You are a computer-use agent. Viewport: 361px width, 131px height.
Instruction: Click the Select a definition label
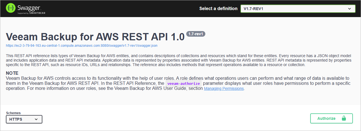click(218, 9)
